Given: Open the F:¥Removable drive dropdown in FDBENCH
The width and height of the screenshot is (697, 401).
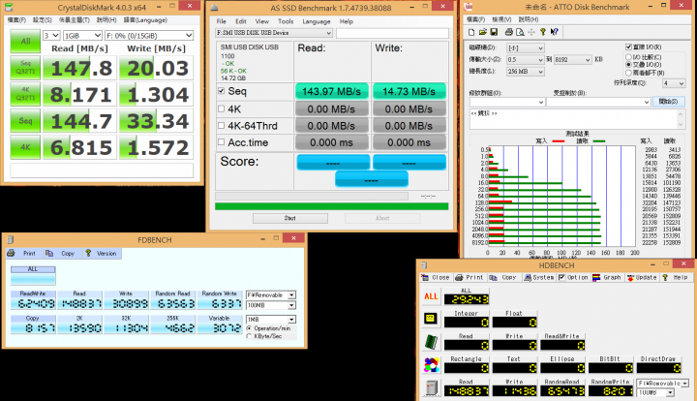Looking at the screenshot, I should point(271,295).
